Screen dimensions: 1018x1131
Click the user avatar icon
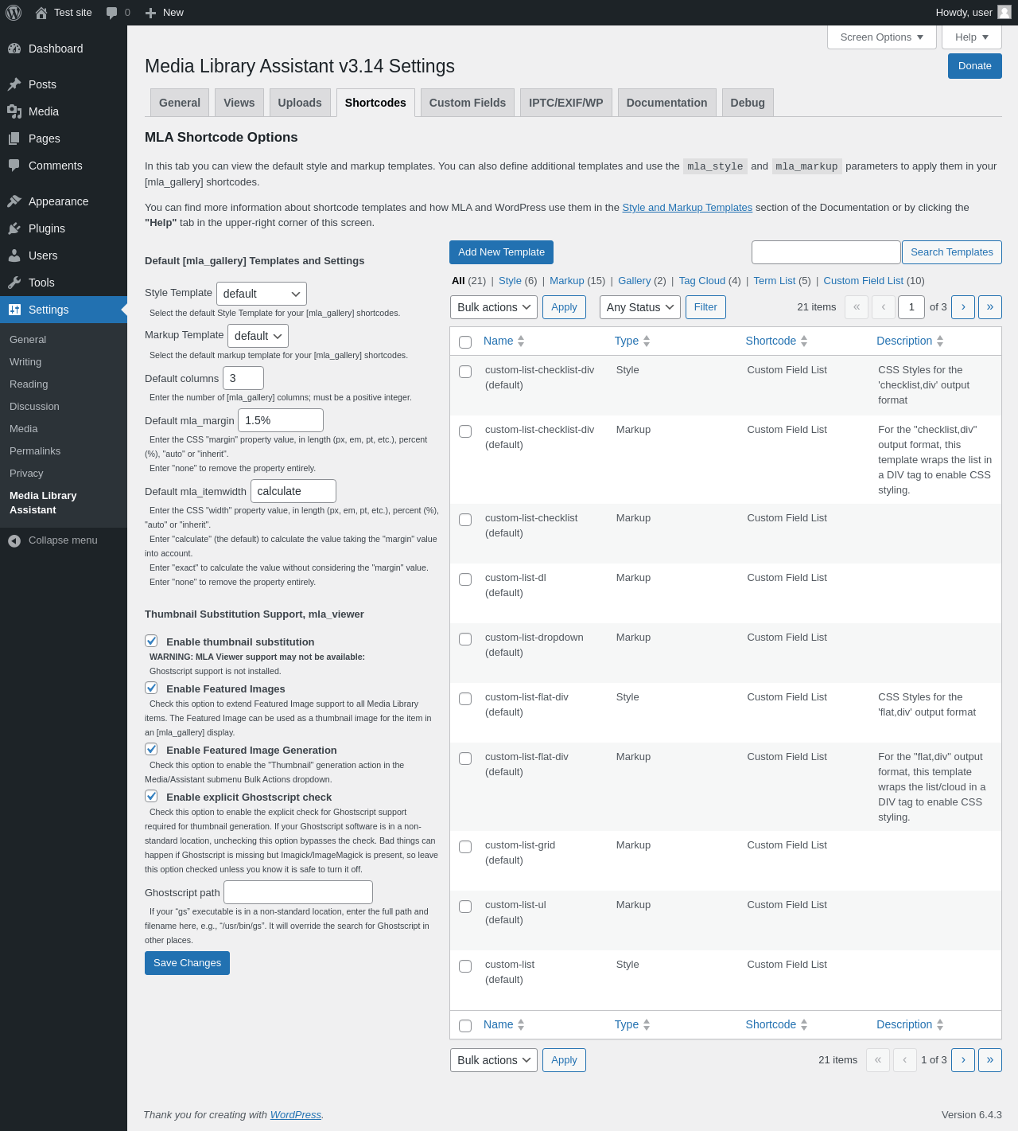(x=1004, y=12)
